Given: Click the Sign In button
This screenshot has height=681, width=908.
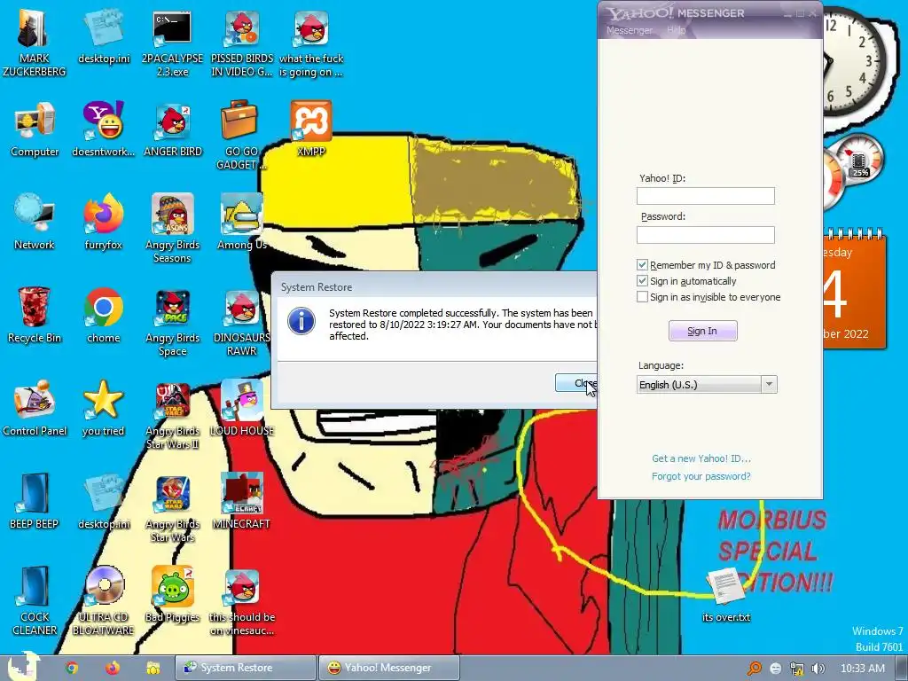Looking at the screenshot, I should [702, 331].
